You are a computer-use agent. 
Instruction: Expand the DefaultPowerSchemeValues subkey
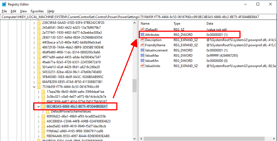tap(43, 111)
